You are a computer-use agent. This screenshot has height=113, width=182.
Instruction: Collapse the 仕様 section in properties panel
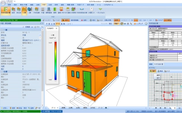pos(2,71)
